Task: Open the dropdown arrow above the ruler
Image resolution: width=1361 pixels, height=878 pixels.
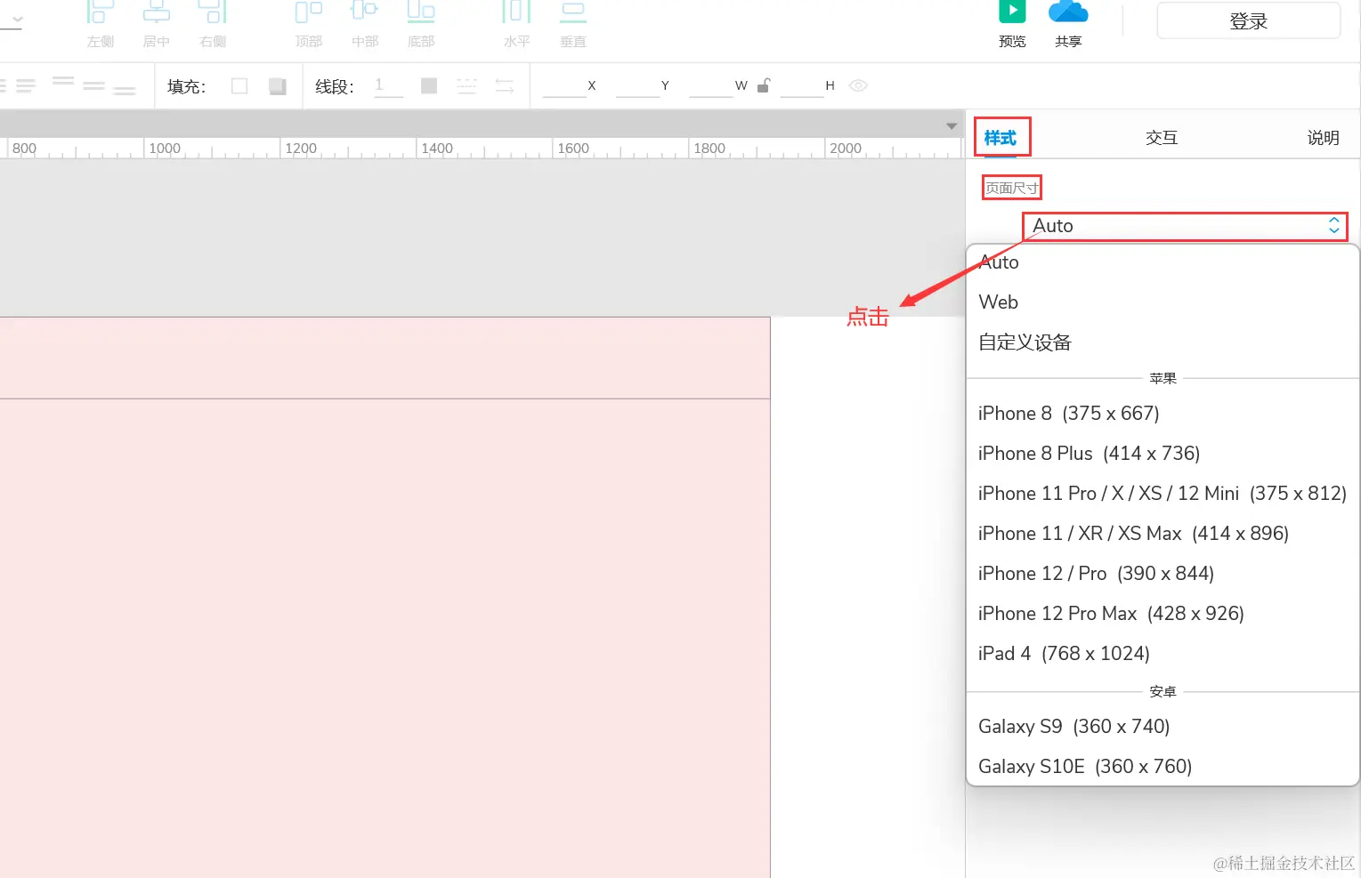Action: coord(952,126)
